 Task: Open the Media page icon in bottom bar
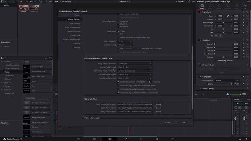click(78, 139)
